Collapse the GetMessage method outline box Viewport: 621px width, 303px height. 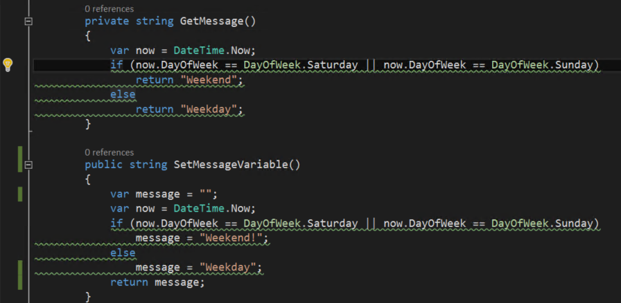(28, 21)
